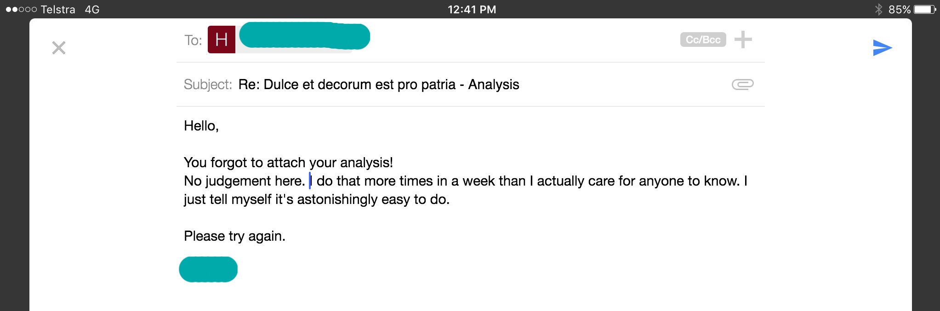Tap the plus icon to add recipient
The image size is (940, 311).
pos(743,40)
